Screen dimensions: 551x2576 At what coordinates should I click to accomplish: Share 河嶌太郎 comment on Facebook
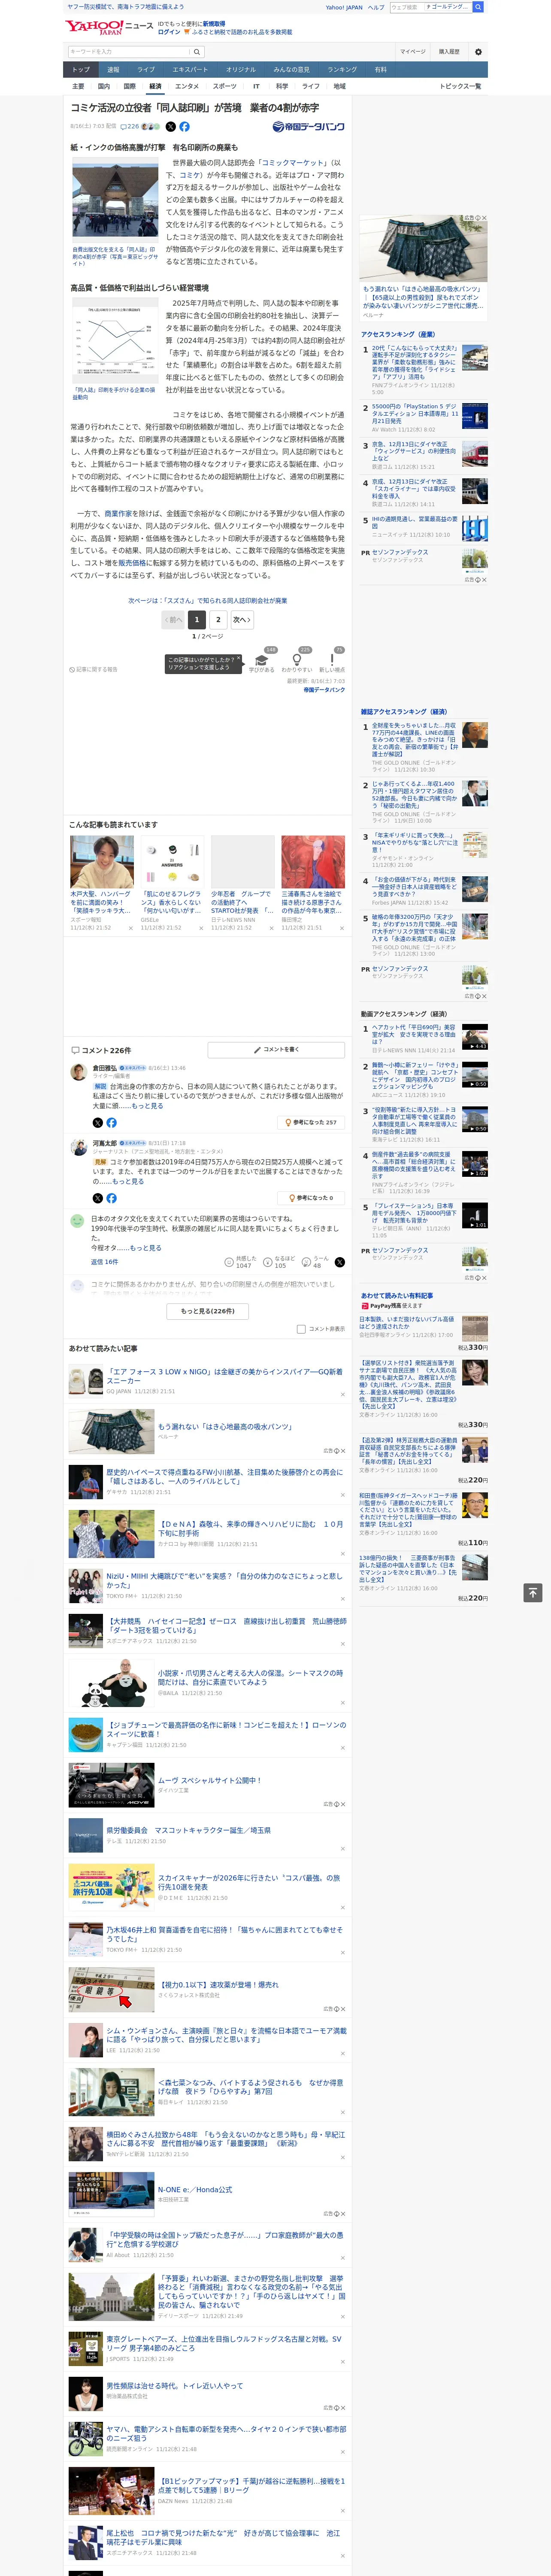(111, 1198)
